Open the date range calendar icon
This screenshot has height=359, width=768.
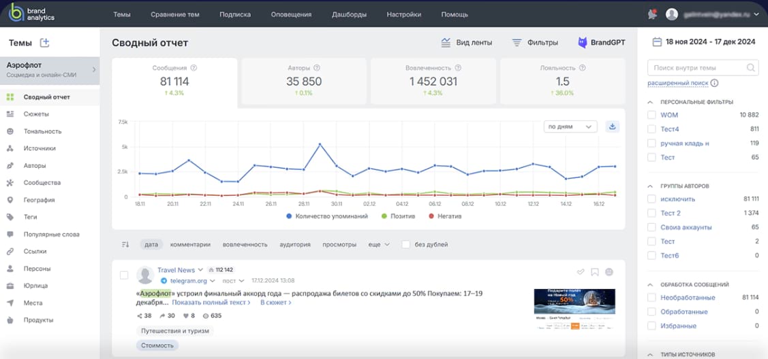(x=657, y=42)
